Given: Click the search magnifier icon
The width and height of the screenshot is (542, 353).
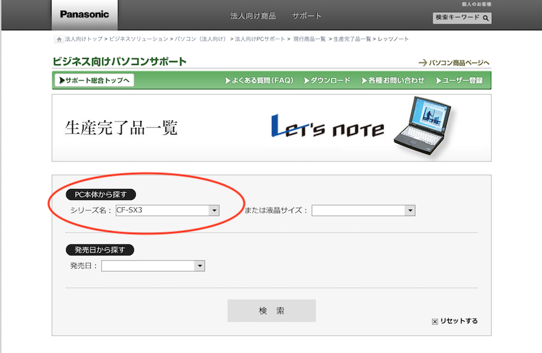Looking at the screenshot, I should coord(485,18).
